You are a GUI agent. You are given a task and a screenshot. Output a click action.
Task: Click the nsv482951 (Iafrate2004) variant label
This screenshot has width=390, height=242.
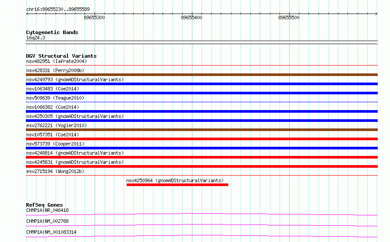pos(57,61)
